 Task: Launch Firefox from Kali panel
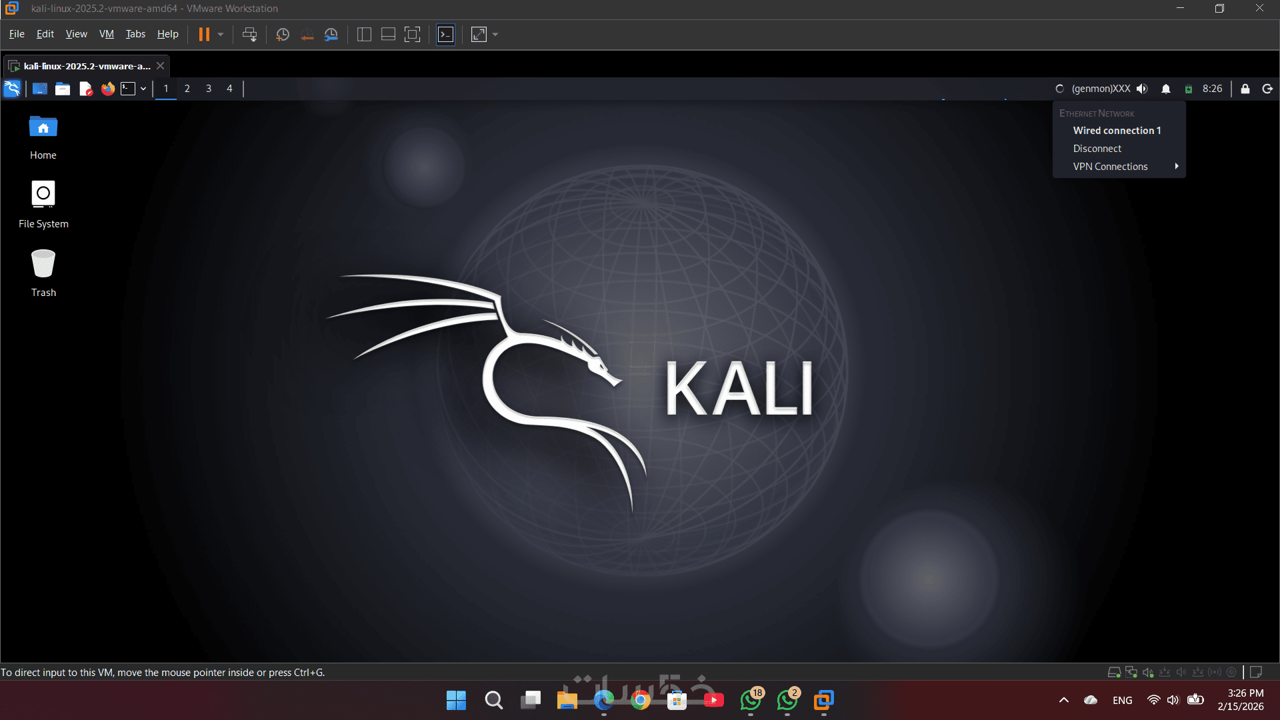pos(107,89)
